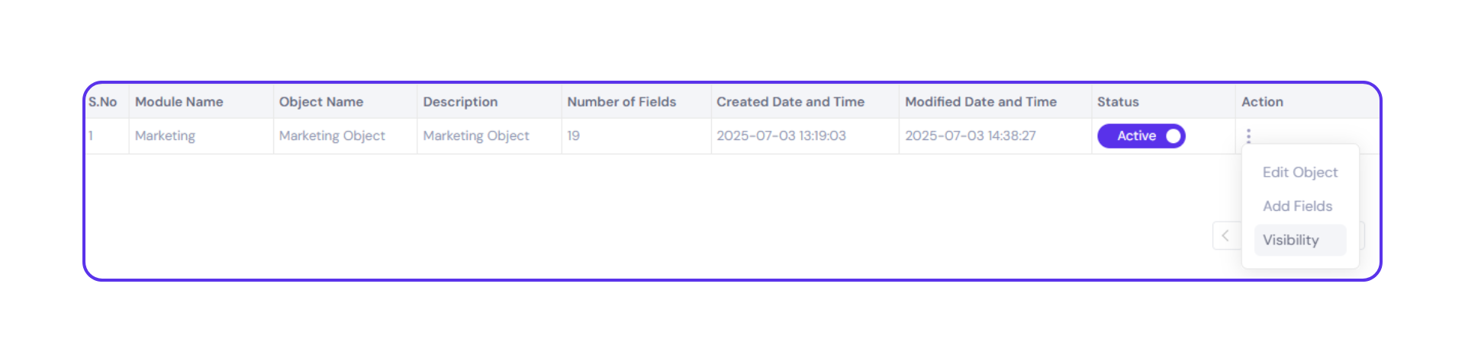The image size is (1465, 338).
Task: Click the Modified Date and Time header
Action: [980, 102]
